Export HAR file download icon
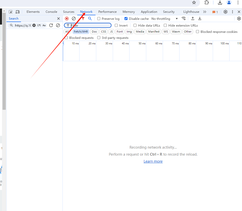The image size is (242, 211). (200, 19)
